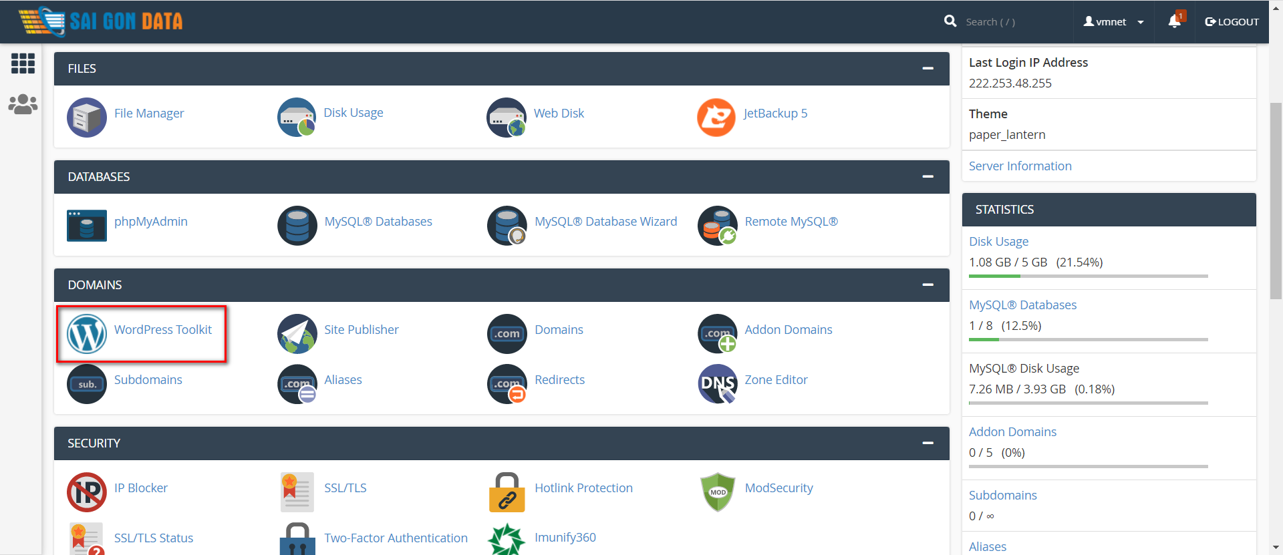Click the Remote MySQL icon

coord(717,225)
